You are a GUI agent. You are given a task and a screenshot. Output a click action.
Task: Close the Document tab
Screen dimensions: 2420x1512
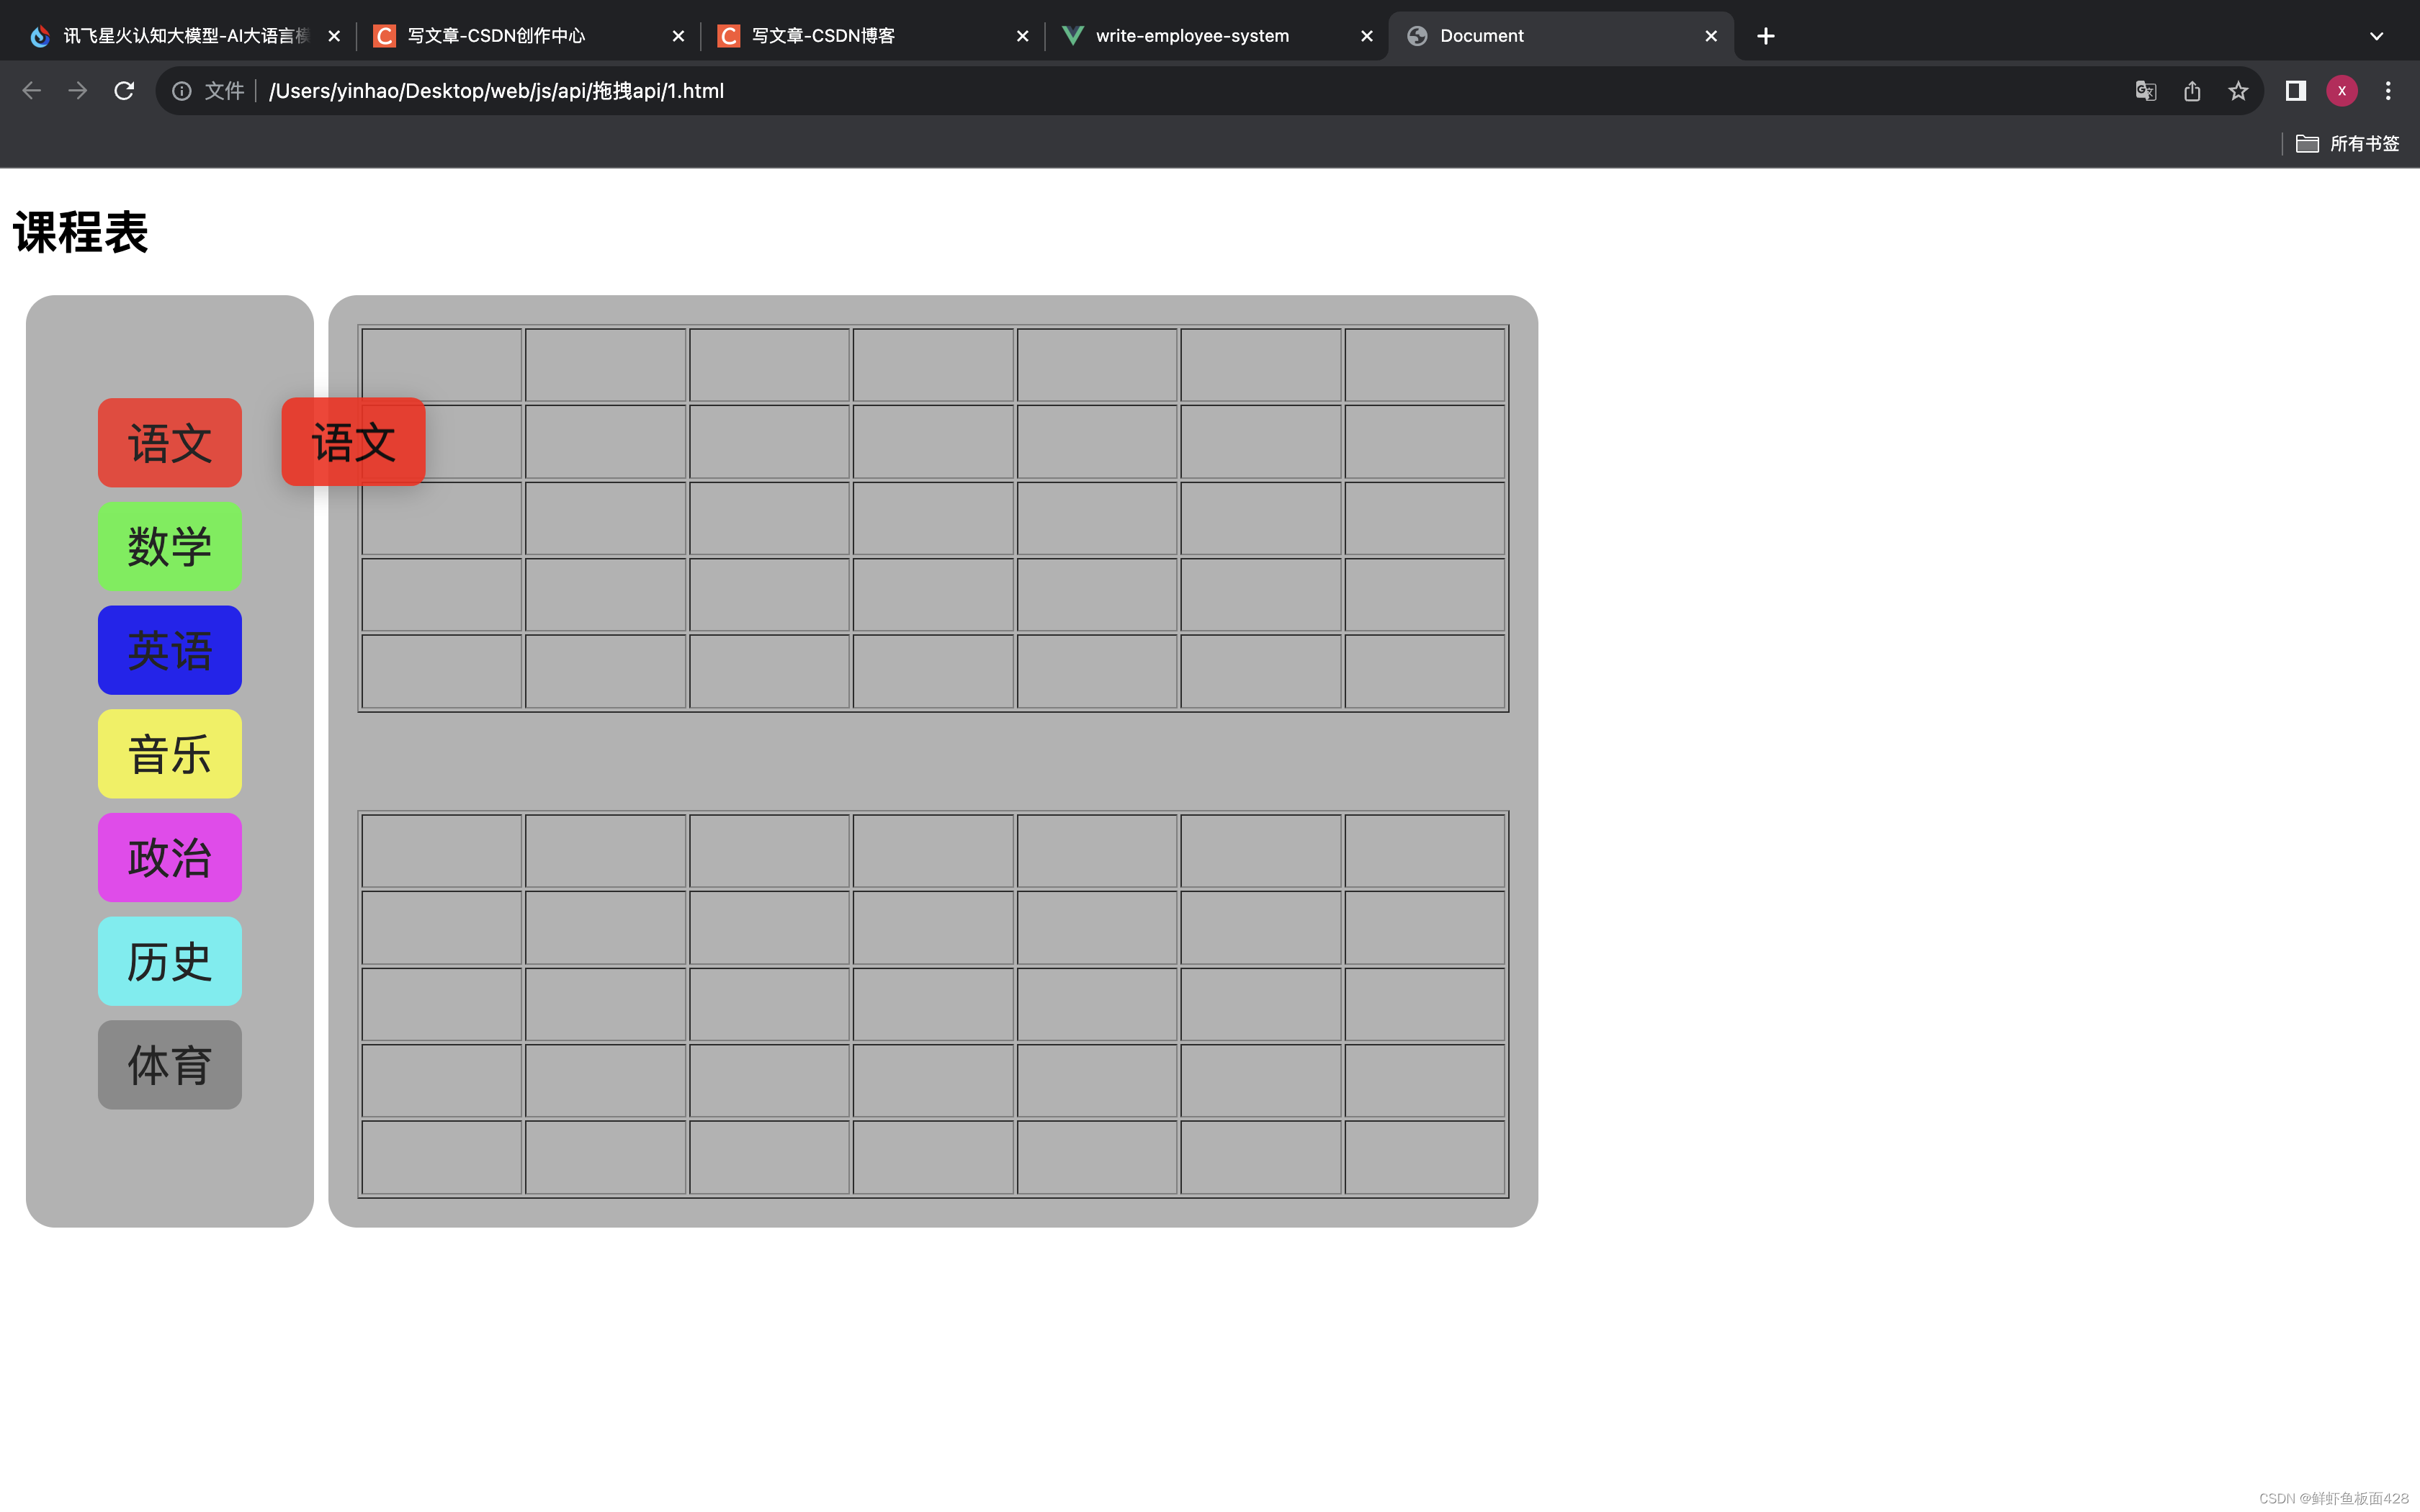1711,36
